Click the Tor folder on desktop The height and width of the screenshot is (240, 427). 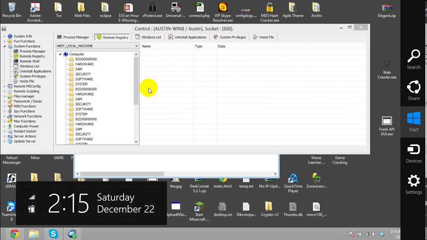click(x=59, y=10)
